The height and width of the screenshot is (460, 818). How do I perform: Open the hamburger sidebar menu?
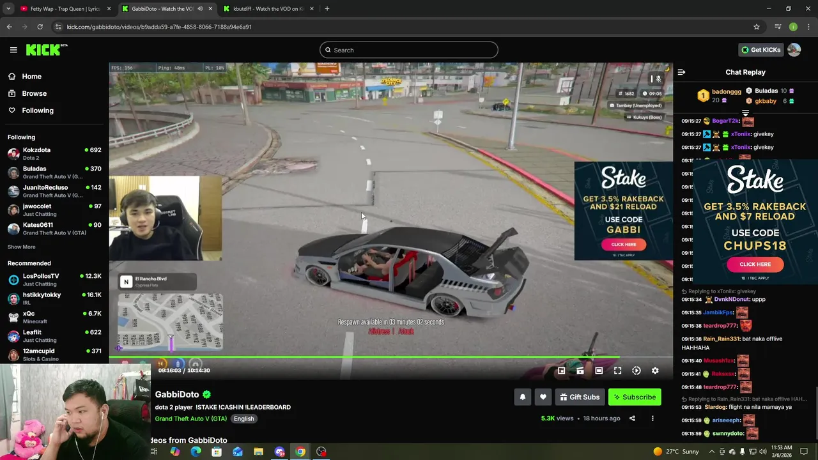tap(13, 50)
